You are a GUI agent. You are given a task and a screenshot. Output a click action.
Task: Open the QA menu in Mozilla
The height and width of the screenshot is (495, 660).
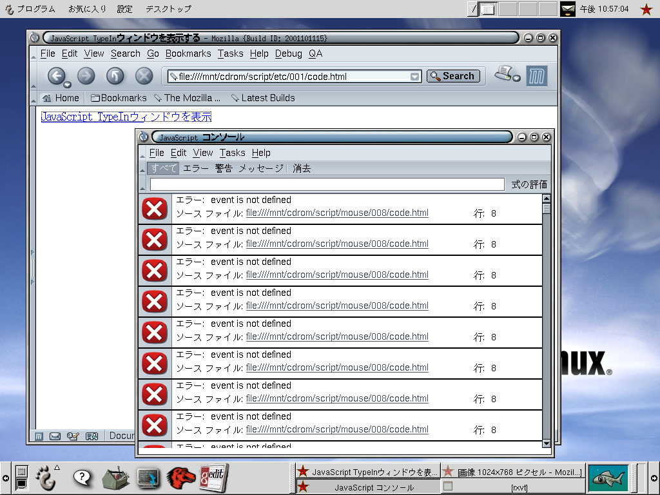pyautogui.click(x=315, y=53)
